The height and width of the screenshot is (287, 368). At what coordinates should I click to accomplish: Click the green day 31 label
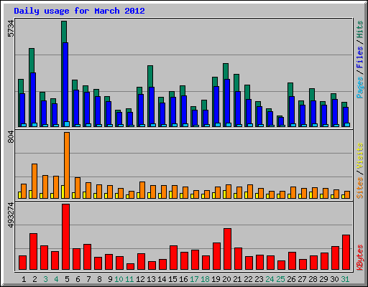[x=345, y=279]
